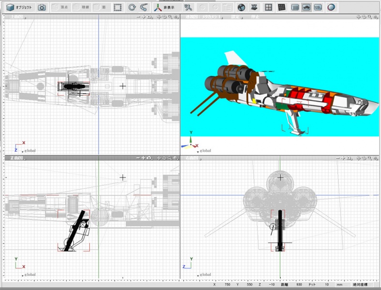
Task: Select the rotate tool in 上面図 header
Action: (x=164, y=17)
